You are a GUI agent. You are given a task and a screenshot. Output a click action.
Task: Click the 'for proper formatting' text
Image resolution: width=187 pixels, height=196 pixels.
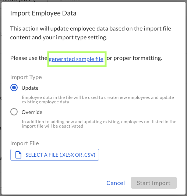pyautogui.click(x=134, y=58)
